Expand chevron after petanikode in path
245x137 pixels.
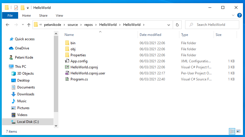pos(64,25)
